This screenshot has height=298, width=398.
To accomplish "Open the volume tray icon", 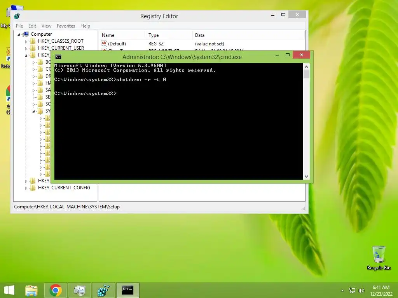I will tap(361, 291).
